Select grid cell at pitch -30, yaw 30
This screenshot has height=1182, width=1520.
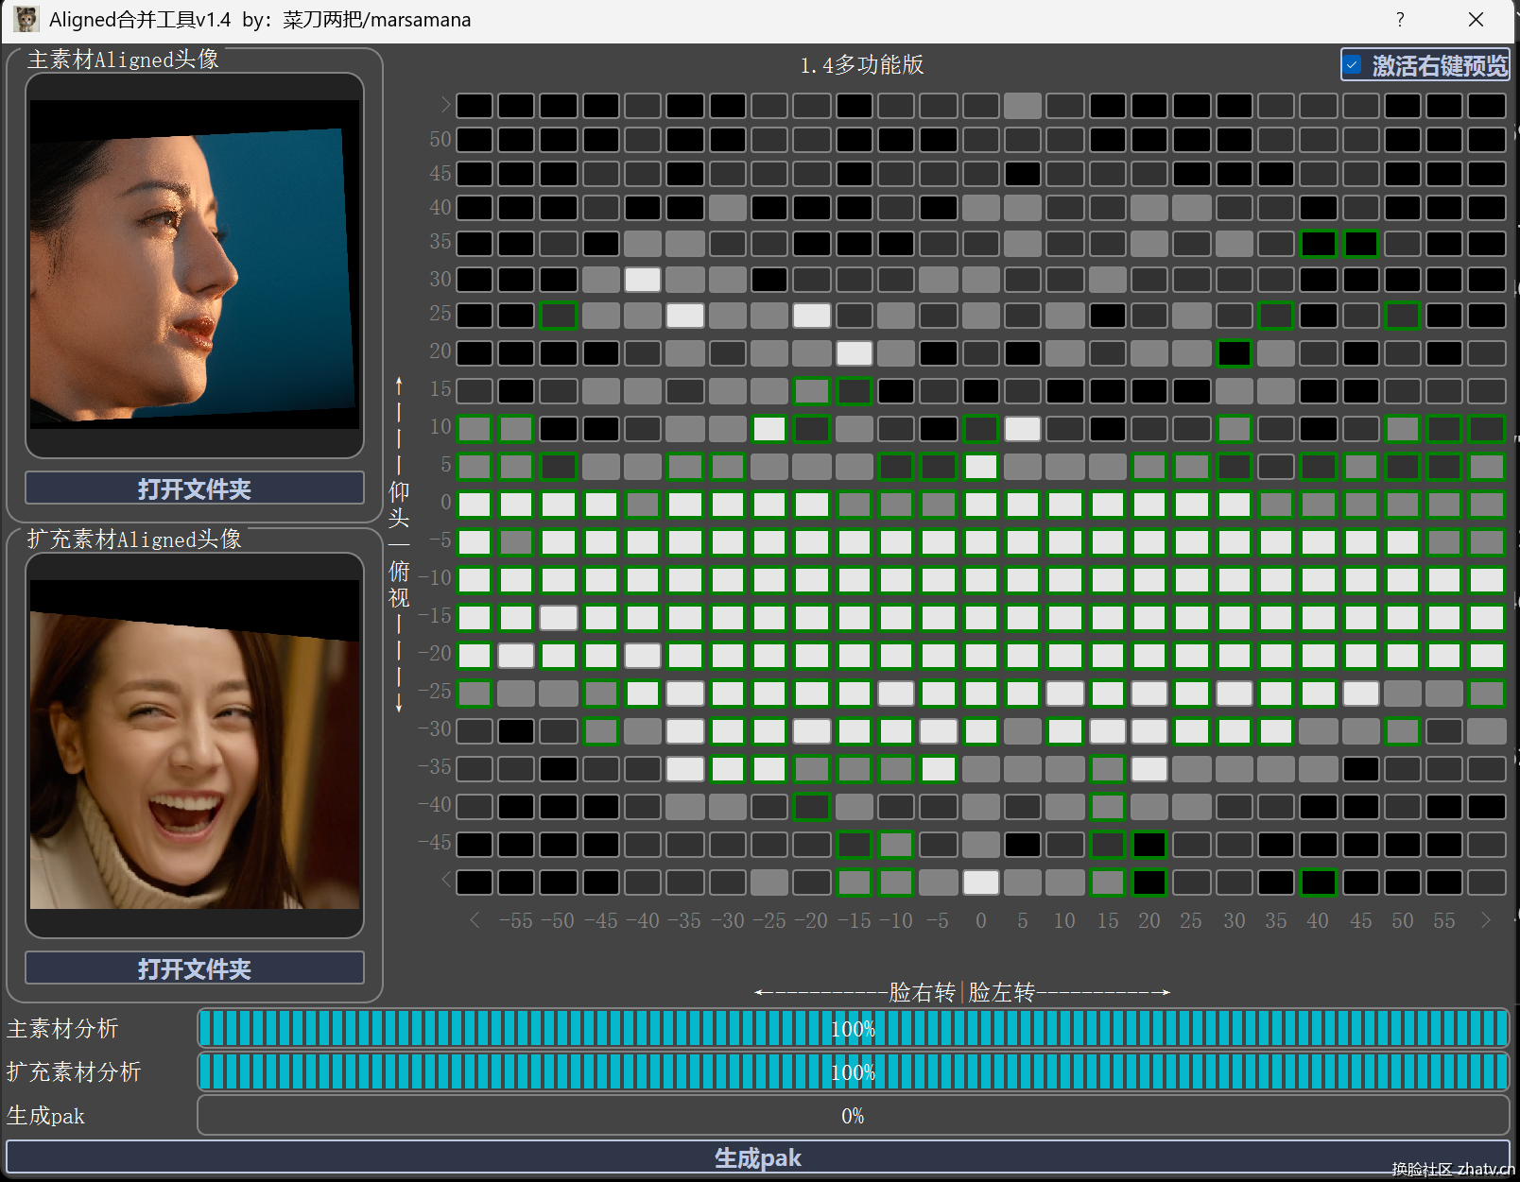[x=1234, y=730]
